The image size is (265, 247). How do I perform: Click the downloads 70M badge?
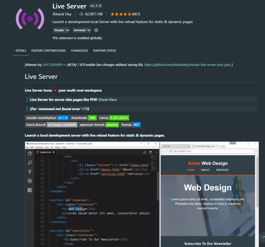point(83,118)
